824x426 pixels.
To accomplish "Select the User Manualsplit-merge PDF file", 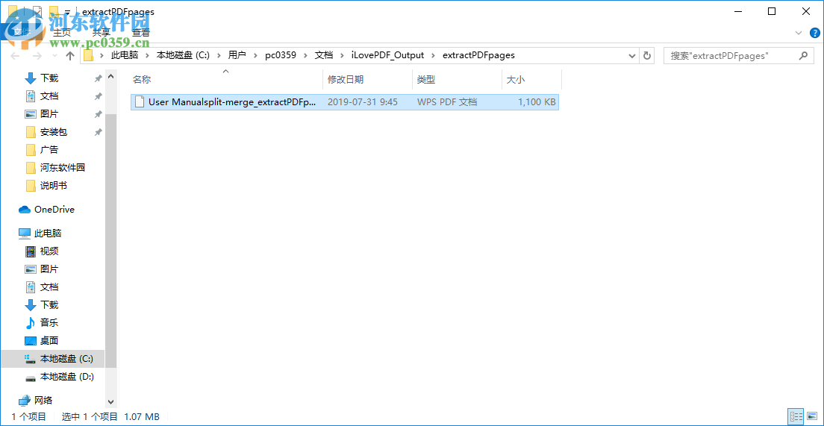I will (x=344, y=102).
